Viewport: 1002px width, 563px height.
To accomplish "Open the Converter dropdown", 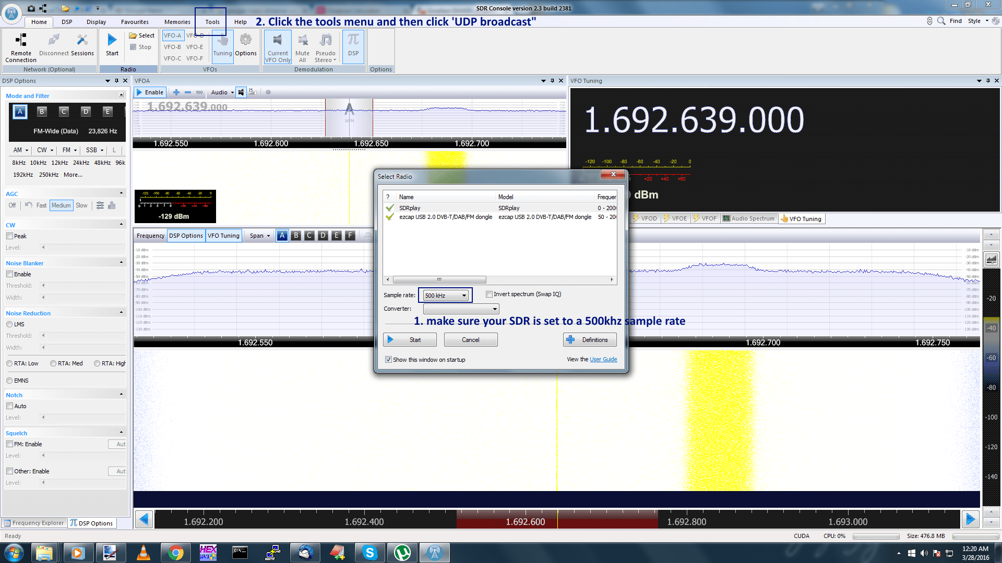I will 461,309.
